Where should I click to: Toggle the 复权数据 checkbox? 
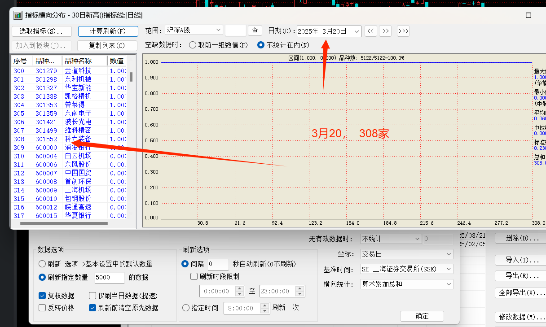tap(42, 296)
